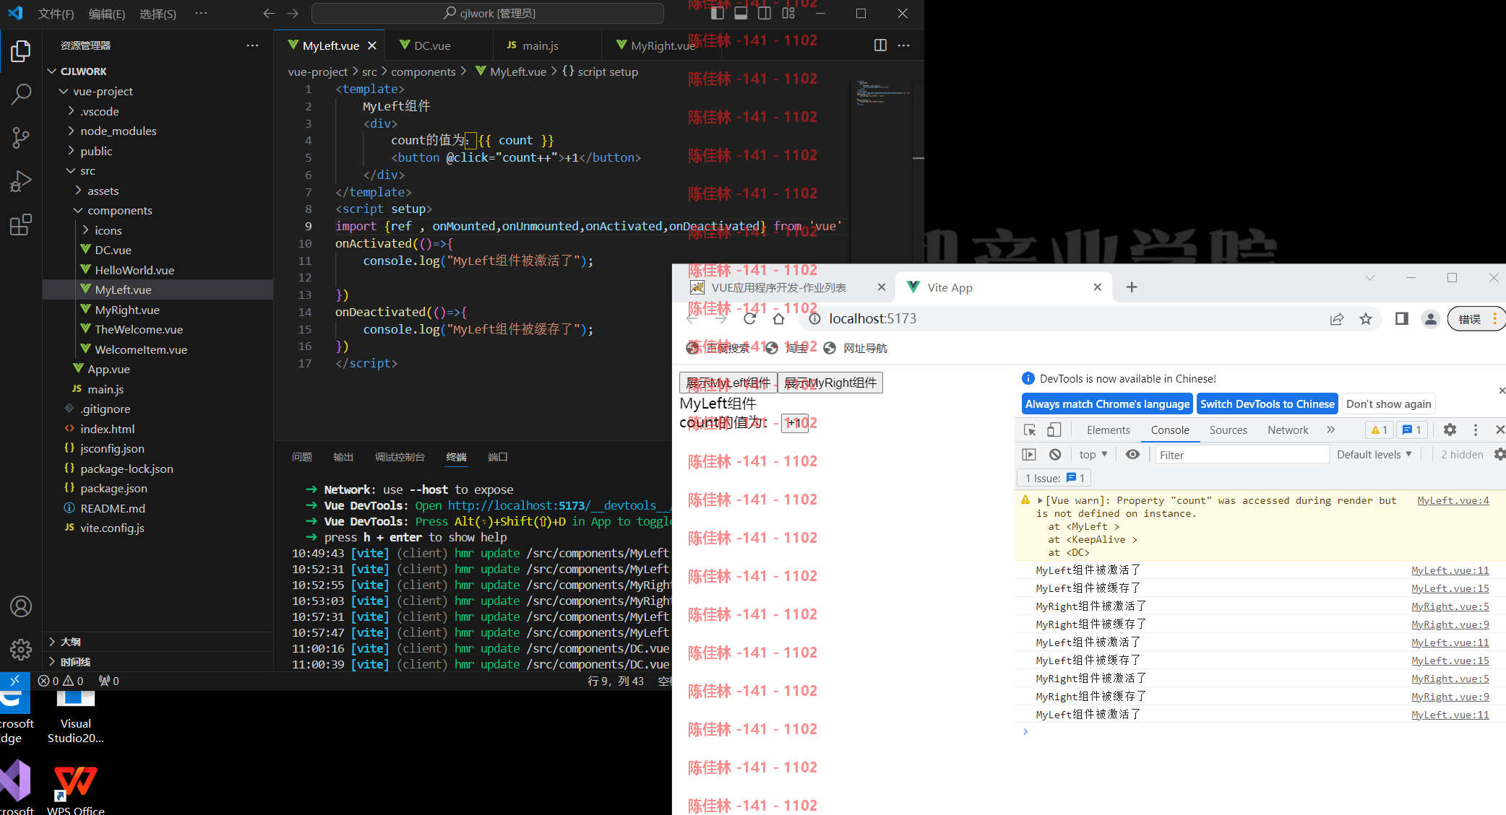Viewport: 1506px width, 815px height.
Task: Toggle VS Code primary side bar
Action: [x=718, y=13]
